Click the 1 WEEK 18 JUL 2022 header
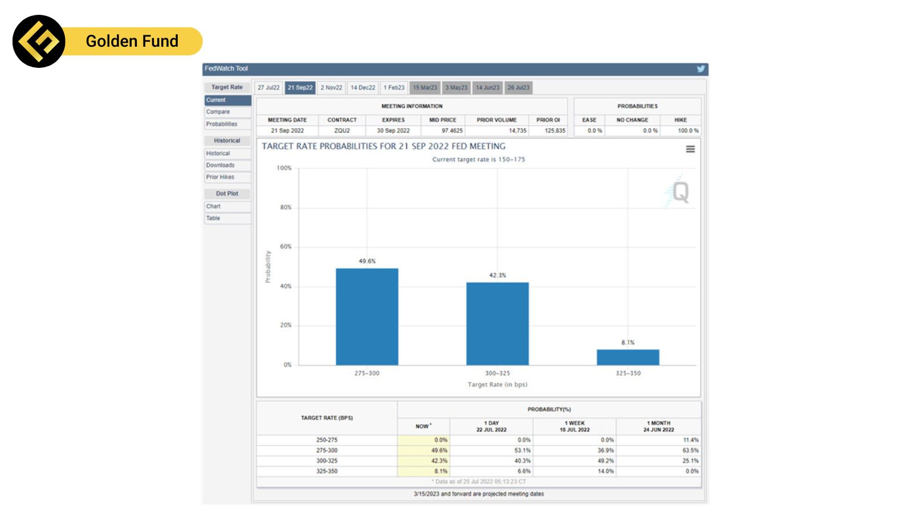Image resolution: width=912 pixels, height=513 pixels. tap(575, 426)
